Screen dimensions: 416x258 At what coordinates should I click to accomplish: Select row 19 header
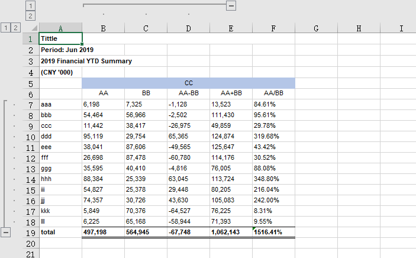[31, 233]
